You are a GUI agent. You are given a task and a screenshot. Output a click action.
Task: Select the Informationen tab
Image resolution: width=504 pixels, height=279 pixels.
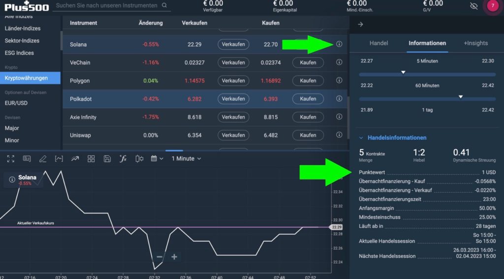[427, 43]
